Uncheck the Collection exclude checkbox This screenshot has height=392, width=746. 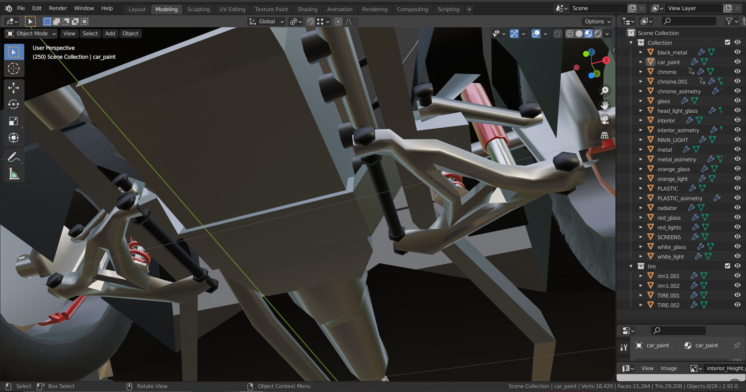pos(727,42)
